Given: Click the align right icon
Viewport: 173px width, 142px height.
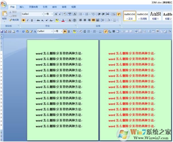Looking at the screenshot, I should [x=89, y=20].
